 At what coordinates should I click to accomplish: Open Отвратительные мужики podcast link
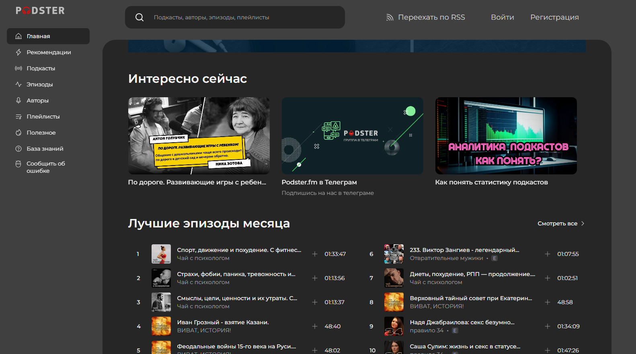tap(446, 258)
